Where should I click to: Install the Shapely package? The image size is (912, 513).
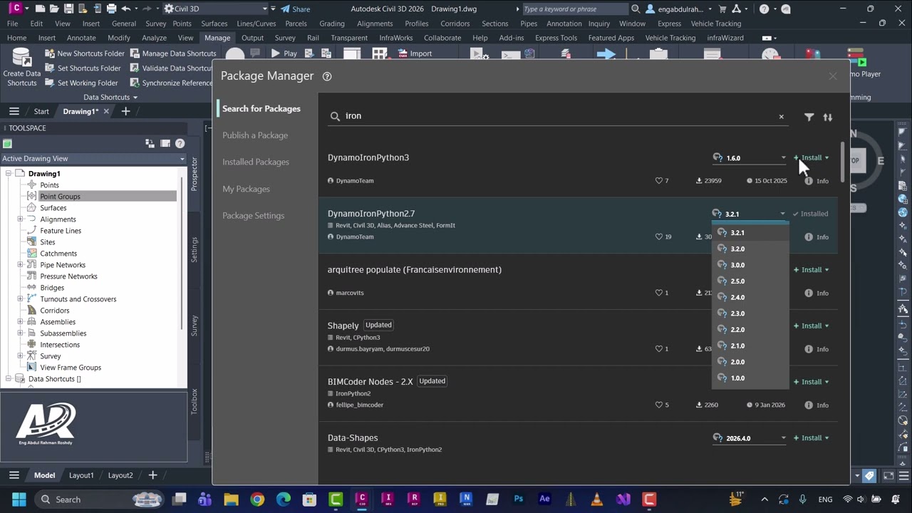point(808,326)
